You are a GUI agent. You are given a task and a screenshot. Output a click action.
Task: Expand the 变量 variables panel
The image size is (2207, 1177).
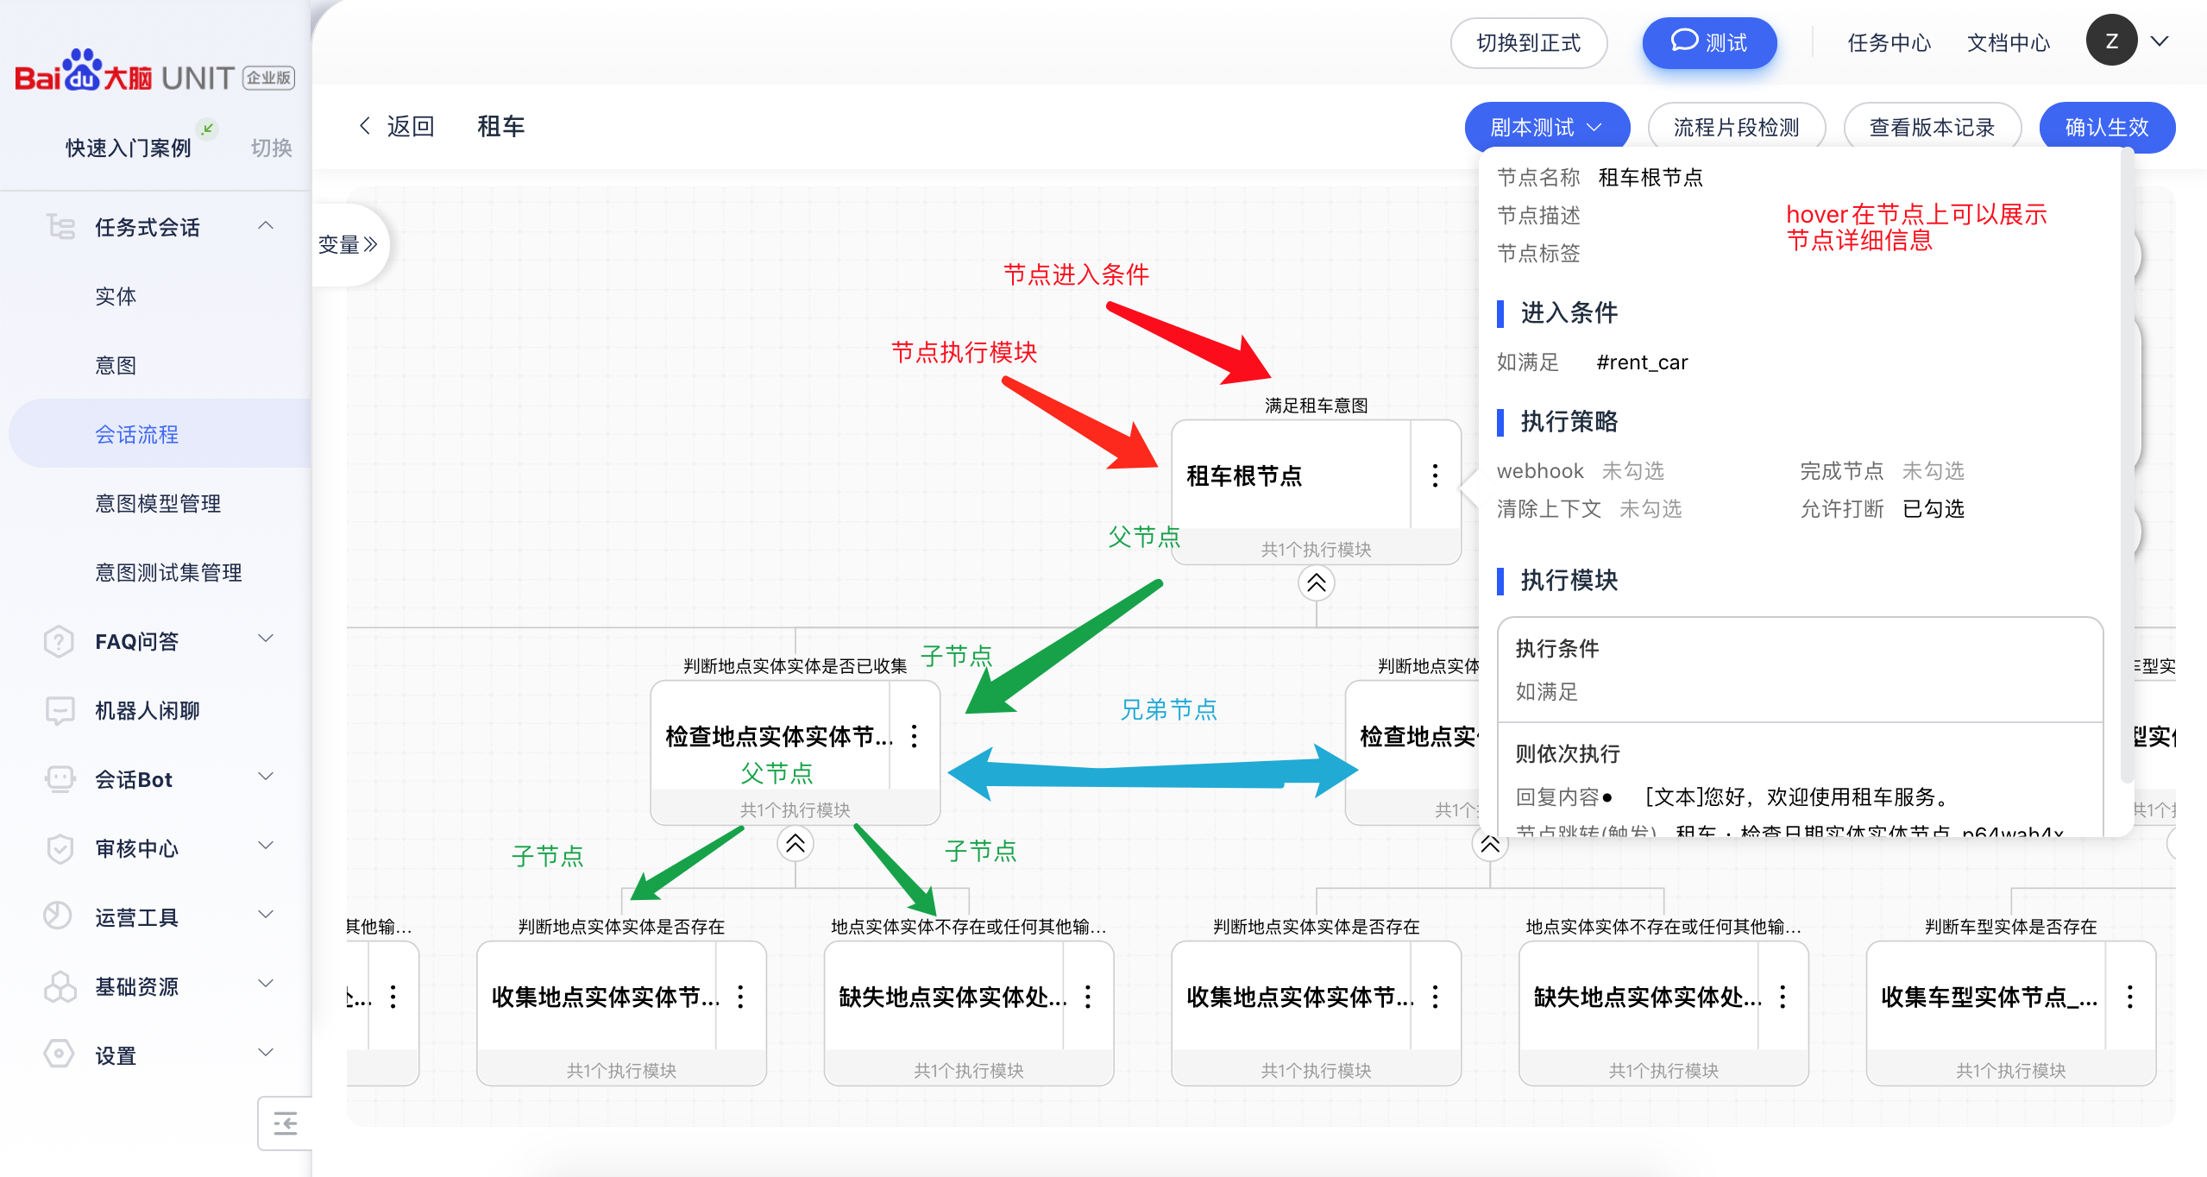(x=349, y=245)
